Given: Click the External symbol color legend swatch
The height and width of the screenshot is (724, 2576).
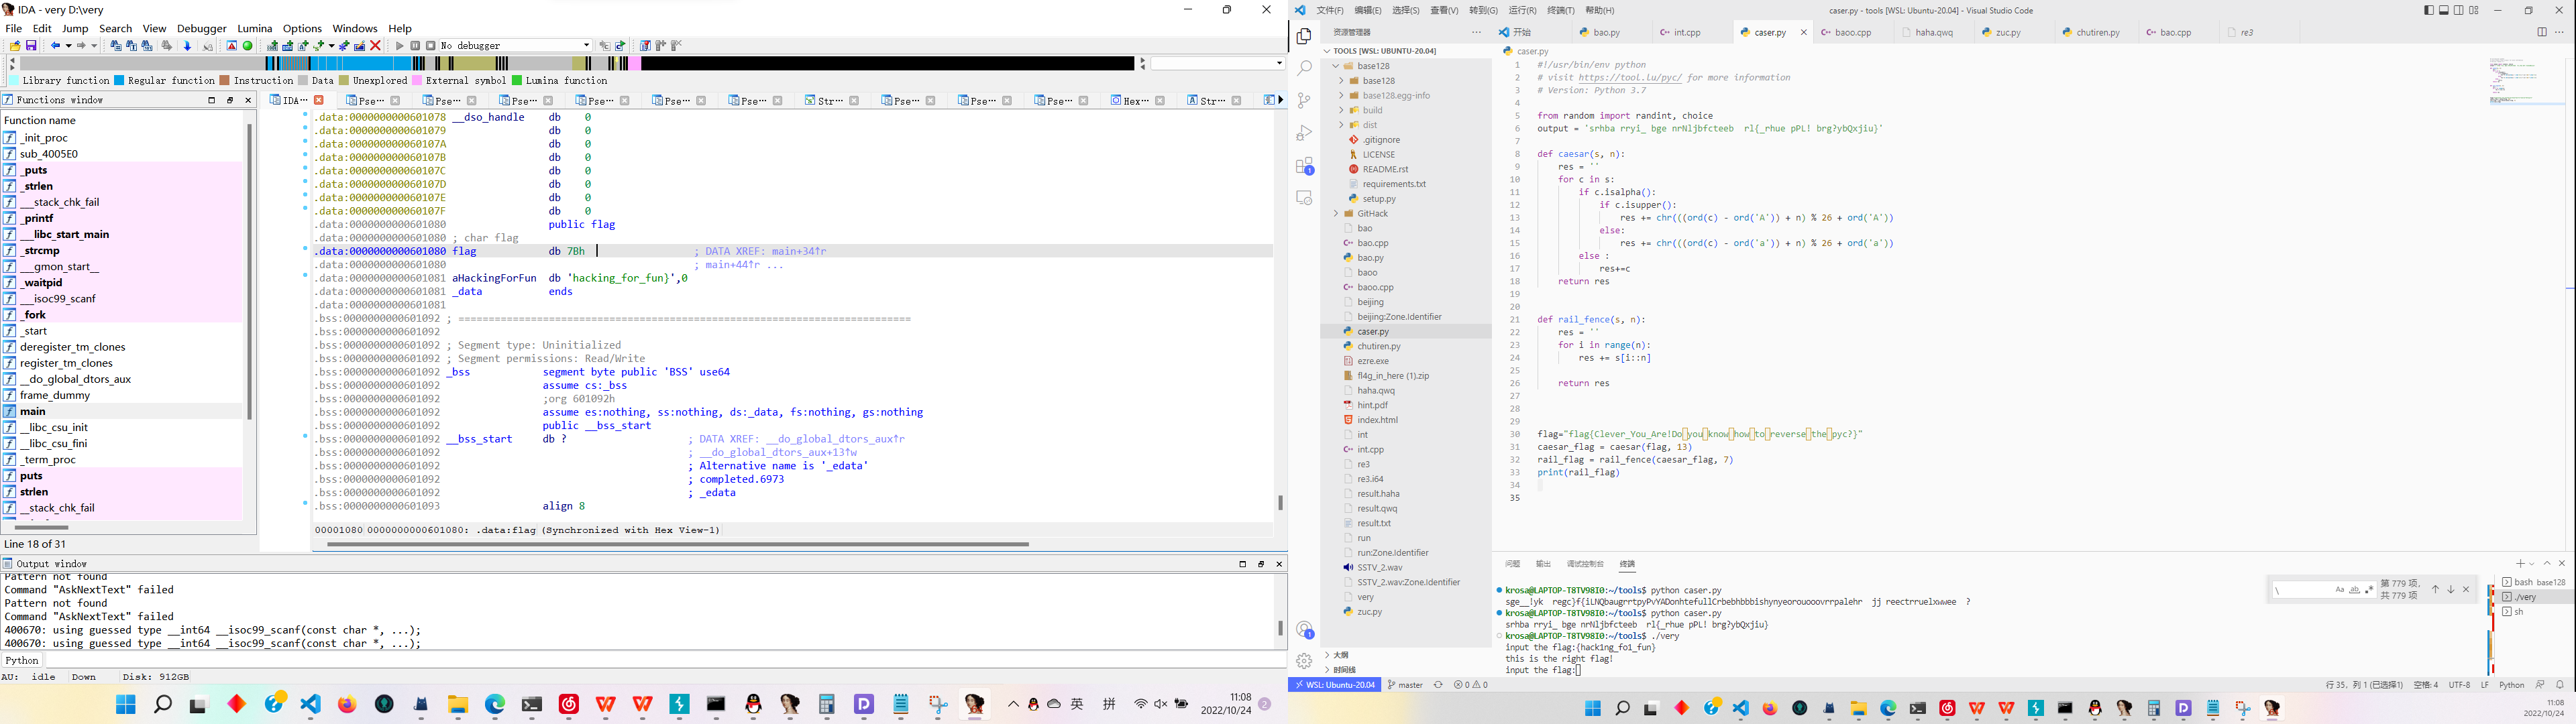Looking at the screenshot, I should (417, 81).
